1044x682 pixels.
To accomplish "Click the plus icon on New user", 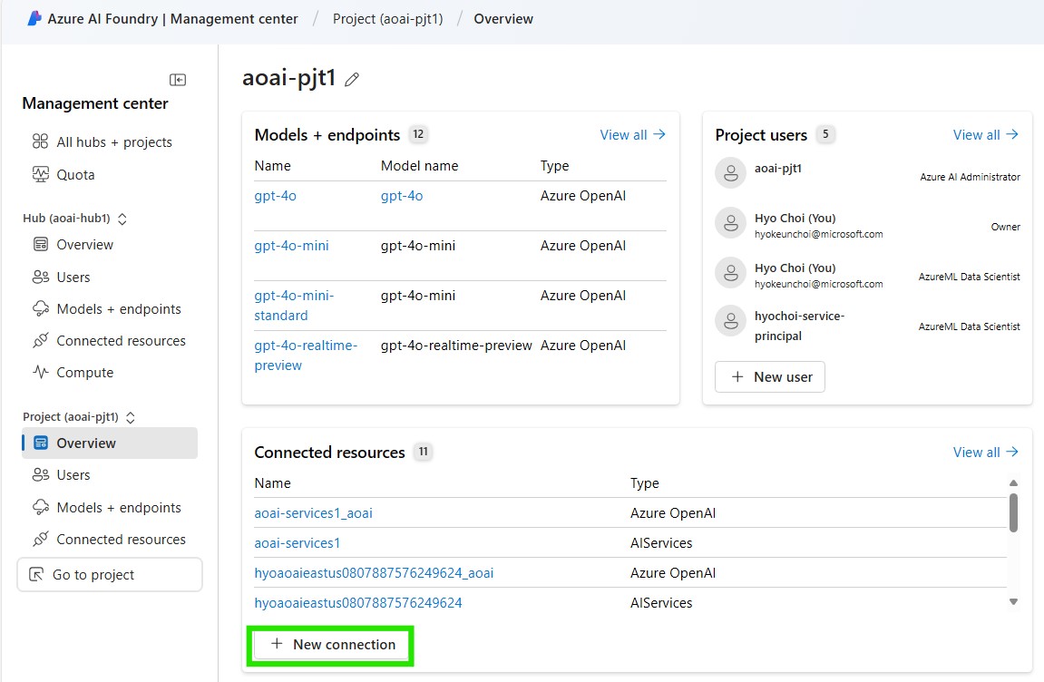I will click(x=737, y=377).
